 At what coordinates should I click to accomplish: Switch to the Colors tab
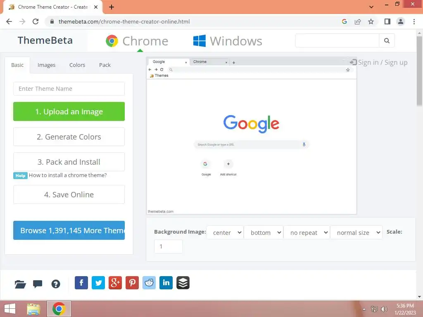click(77, 65)
